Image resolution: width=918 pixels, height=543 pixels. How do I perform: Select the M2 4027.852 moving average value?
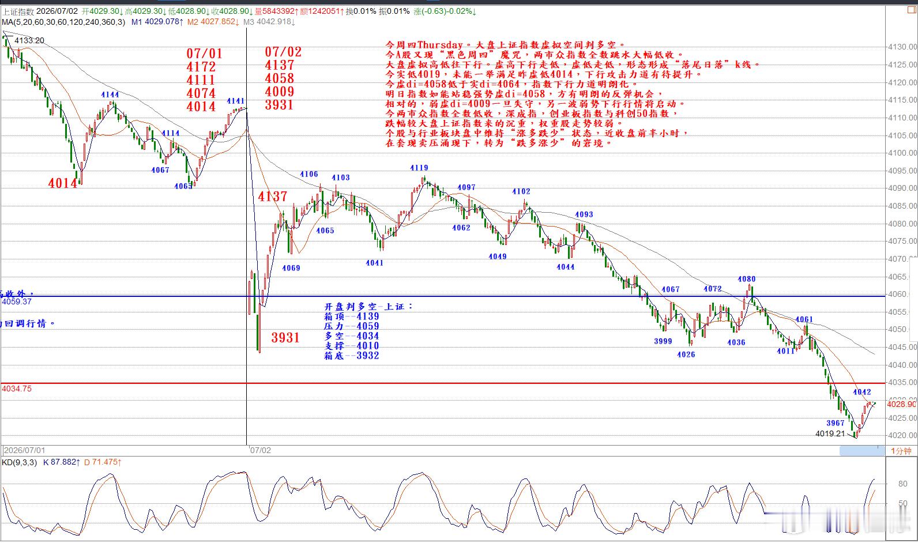tap(213, 22)
